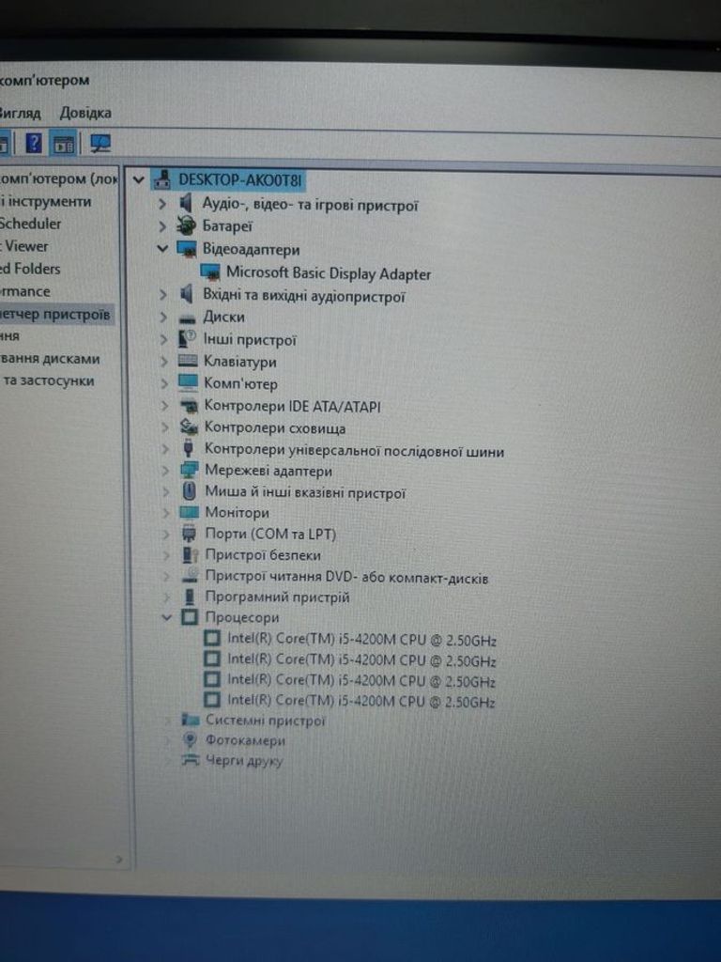Collapse the Процесори category
Viewport: 721px width, 962px height.
click(166, 616)
